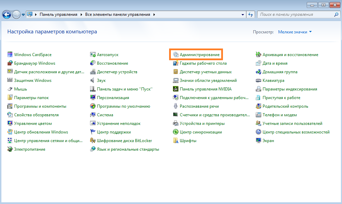Open the Windows CardSpace icon
This screenshot has height=204, width=342.
point(10,54)
